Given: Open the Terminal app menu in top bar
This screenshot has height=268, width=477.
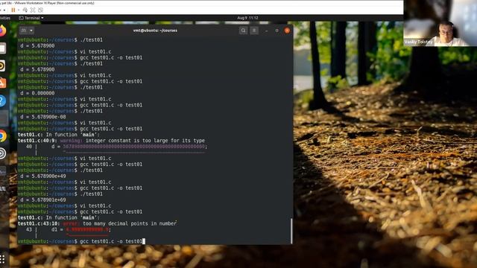Looking at the screenshot, I should click(31, 18).
